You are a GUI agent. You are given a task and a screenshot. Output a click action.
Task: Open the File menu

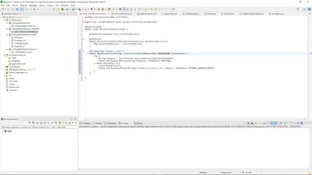point(2,5)
